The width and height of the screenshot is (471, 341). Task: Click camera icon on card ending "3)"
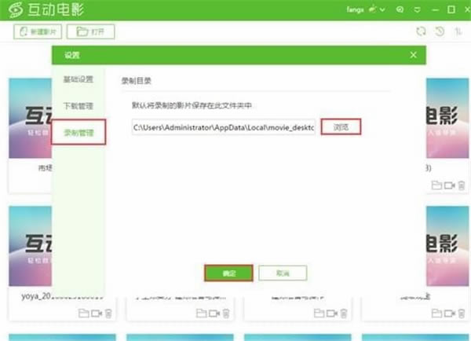click(450, 185)
